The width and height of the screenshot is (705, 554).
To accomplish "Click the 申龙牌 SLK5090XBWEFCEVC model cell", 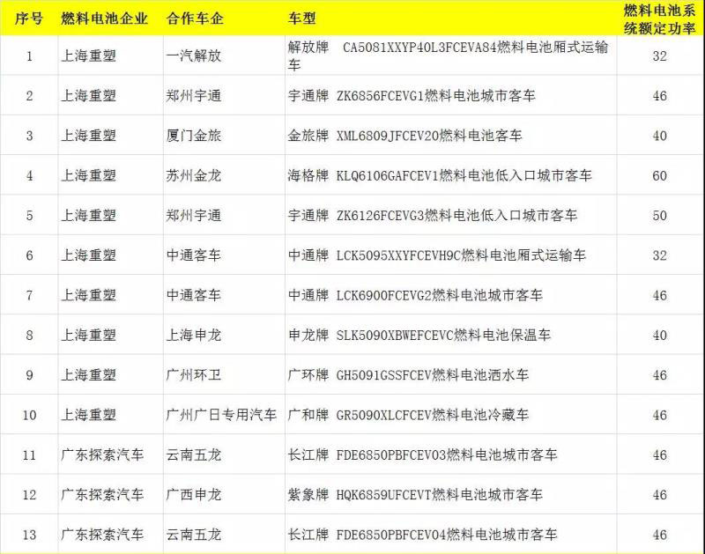I will tap(419, 335).
